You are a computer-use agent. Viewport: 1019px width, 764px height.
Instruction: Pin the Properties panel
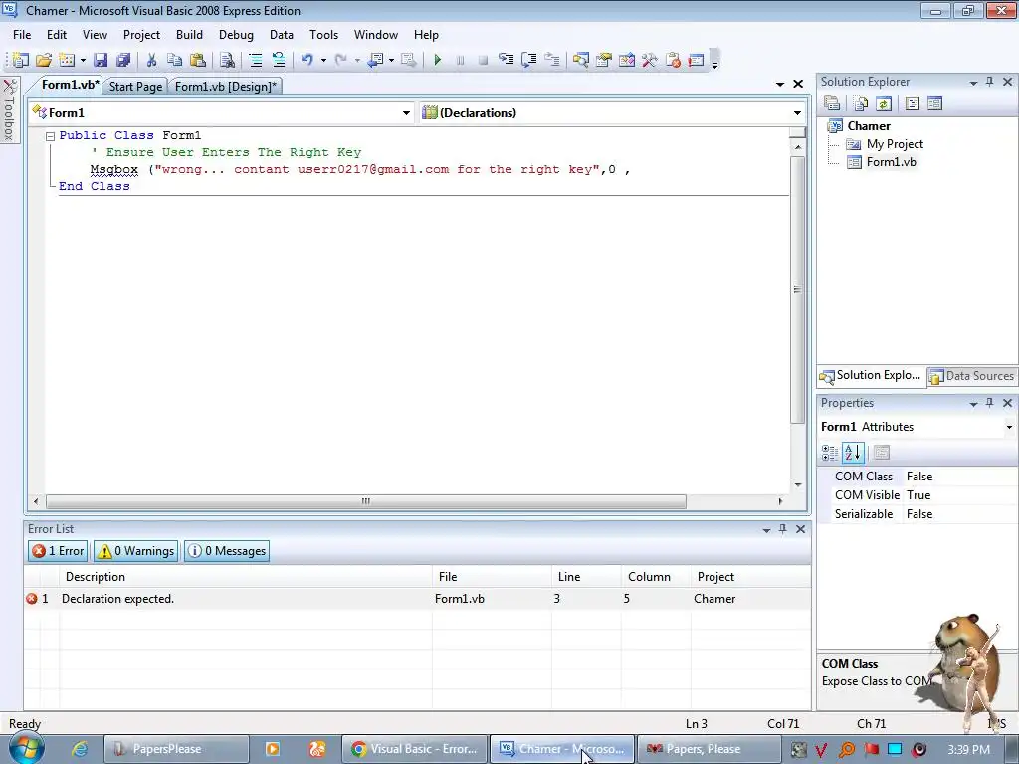pyautogui.click(x=989, y=403)
